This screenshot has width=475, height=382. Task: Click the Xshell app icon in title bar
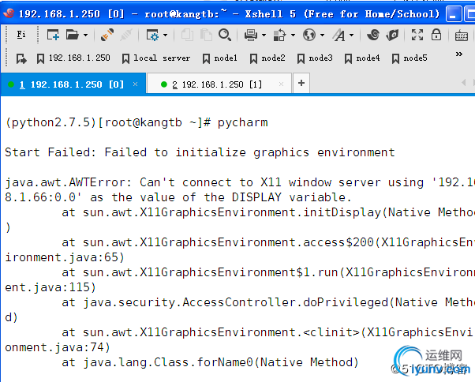pos(9,13)
